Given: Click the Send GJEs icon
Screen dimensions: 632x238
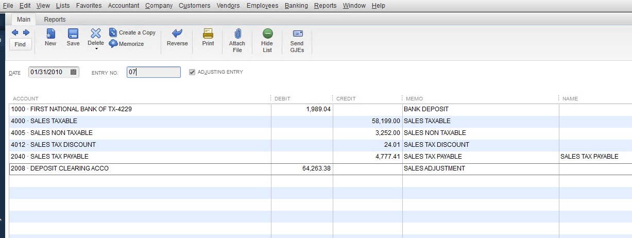Looking at the screenshot, I should [x=297, y=34].
